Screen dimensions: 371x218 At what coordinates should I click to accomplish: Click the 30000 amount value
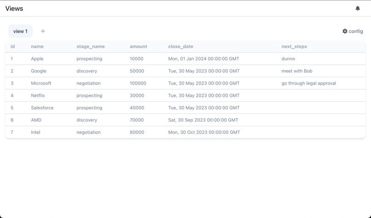point(137,96)
